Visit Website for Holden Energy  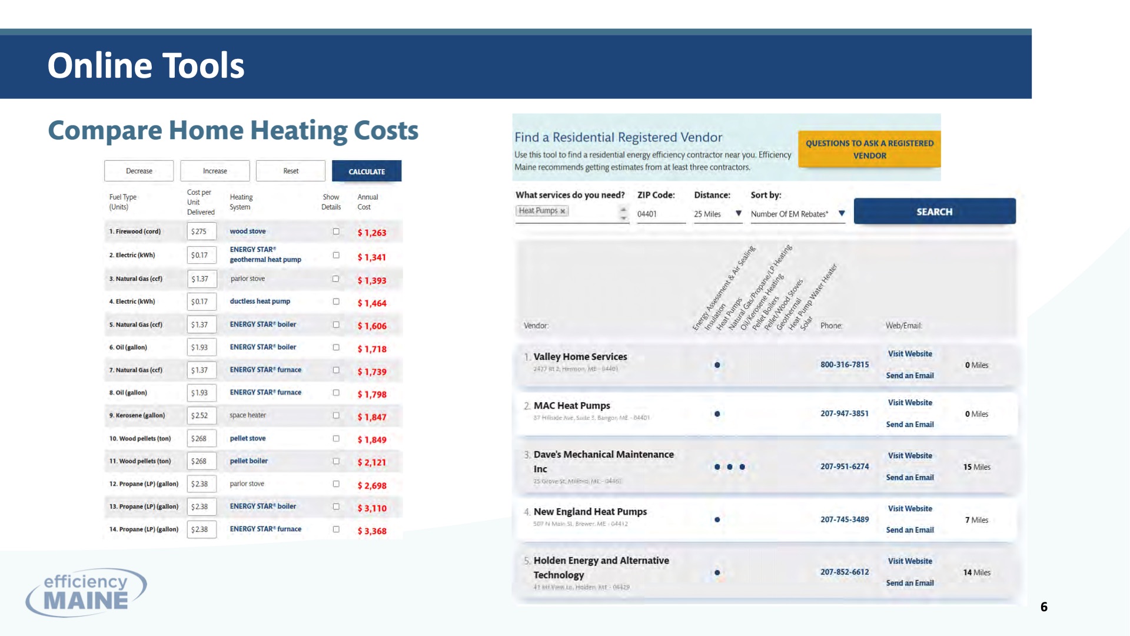click(910, 561)
